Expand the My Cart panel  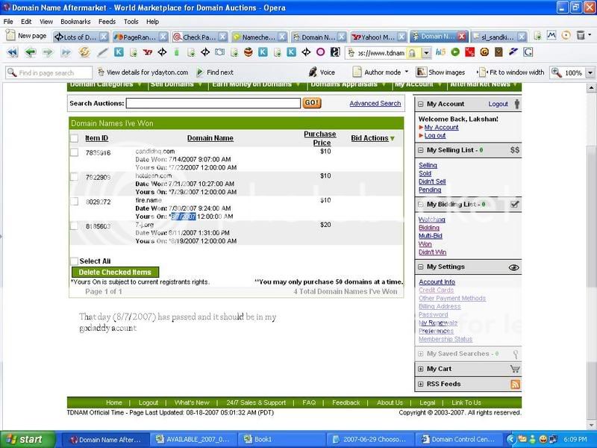coord(421,369)
